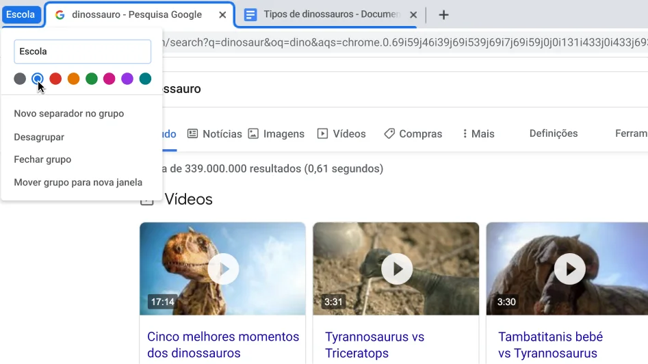
Task: Set group color to pink
Action: 109,79
